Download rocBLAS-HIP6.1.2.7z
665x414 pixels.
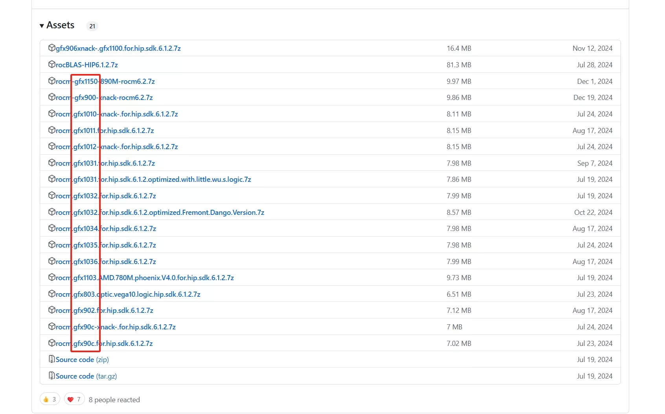(87, 65)
